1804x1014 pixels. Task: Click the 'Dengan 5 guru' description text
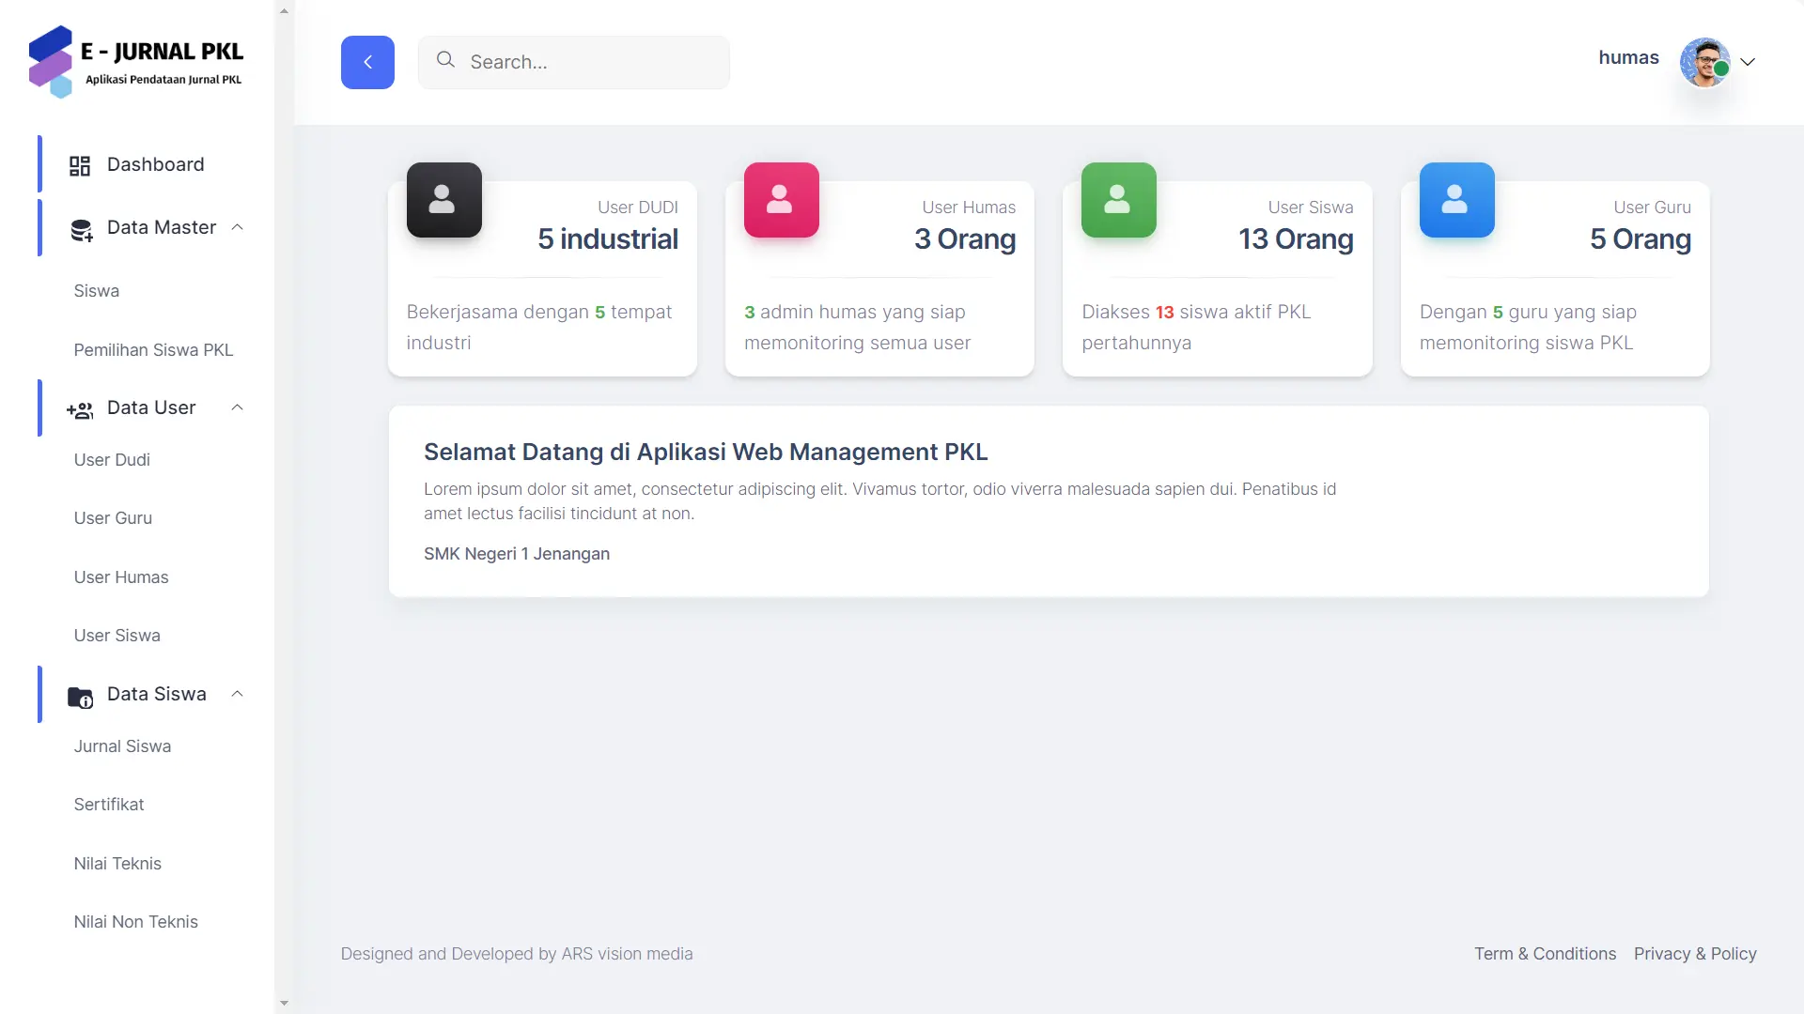point(1528,328)
